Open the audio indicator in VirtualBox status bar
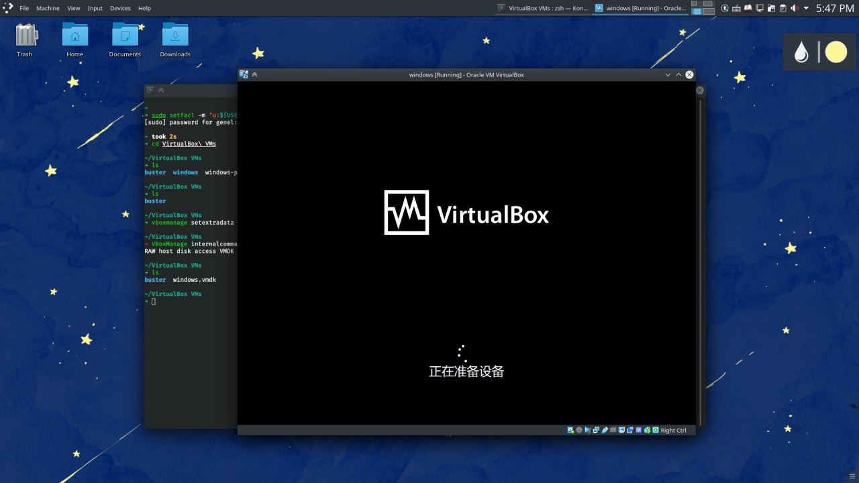The height and width of the screenshot is (483, 859). click(588, 430)
